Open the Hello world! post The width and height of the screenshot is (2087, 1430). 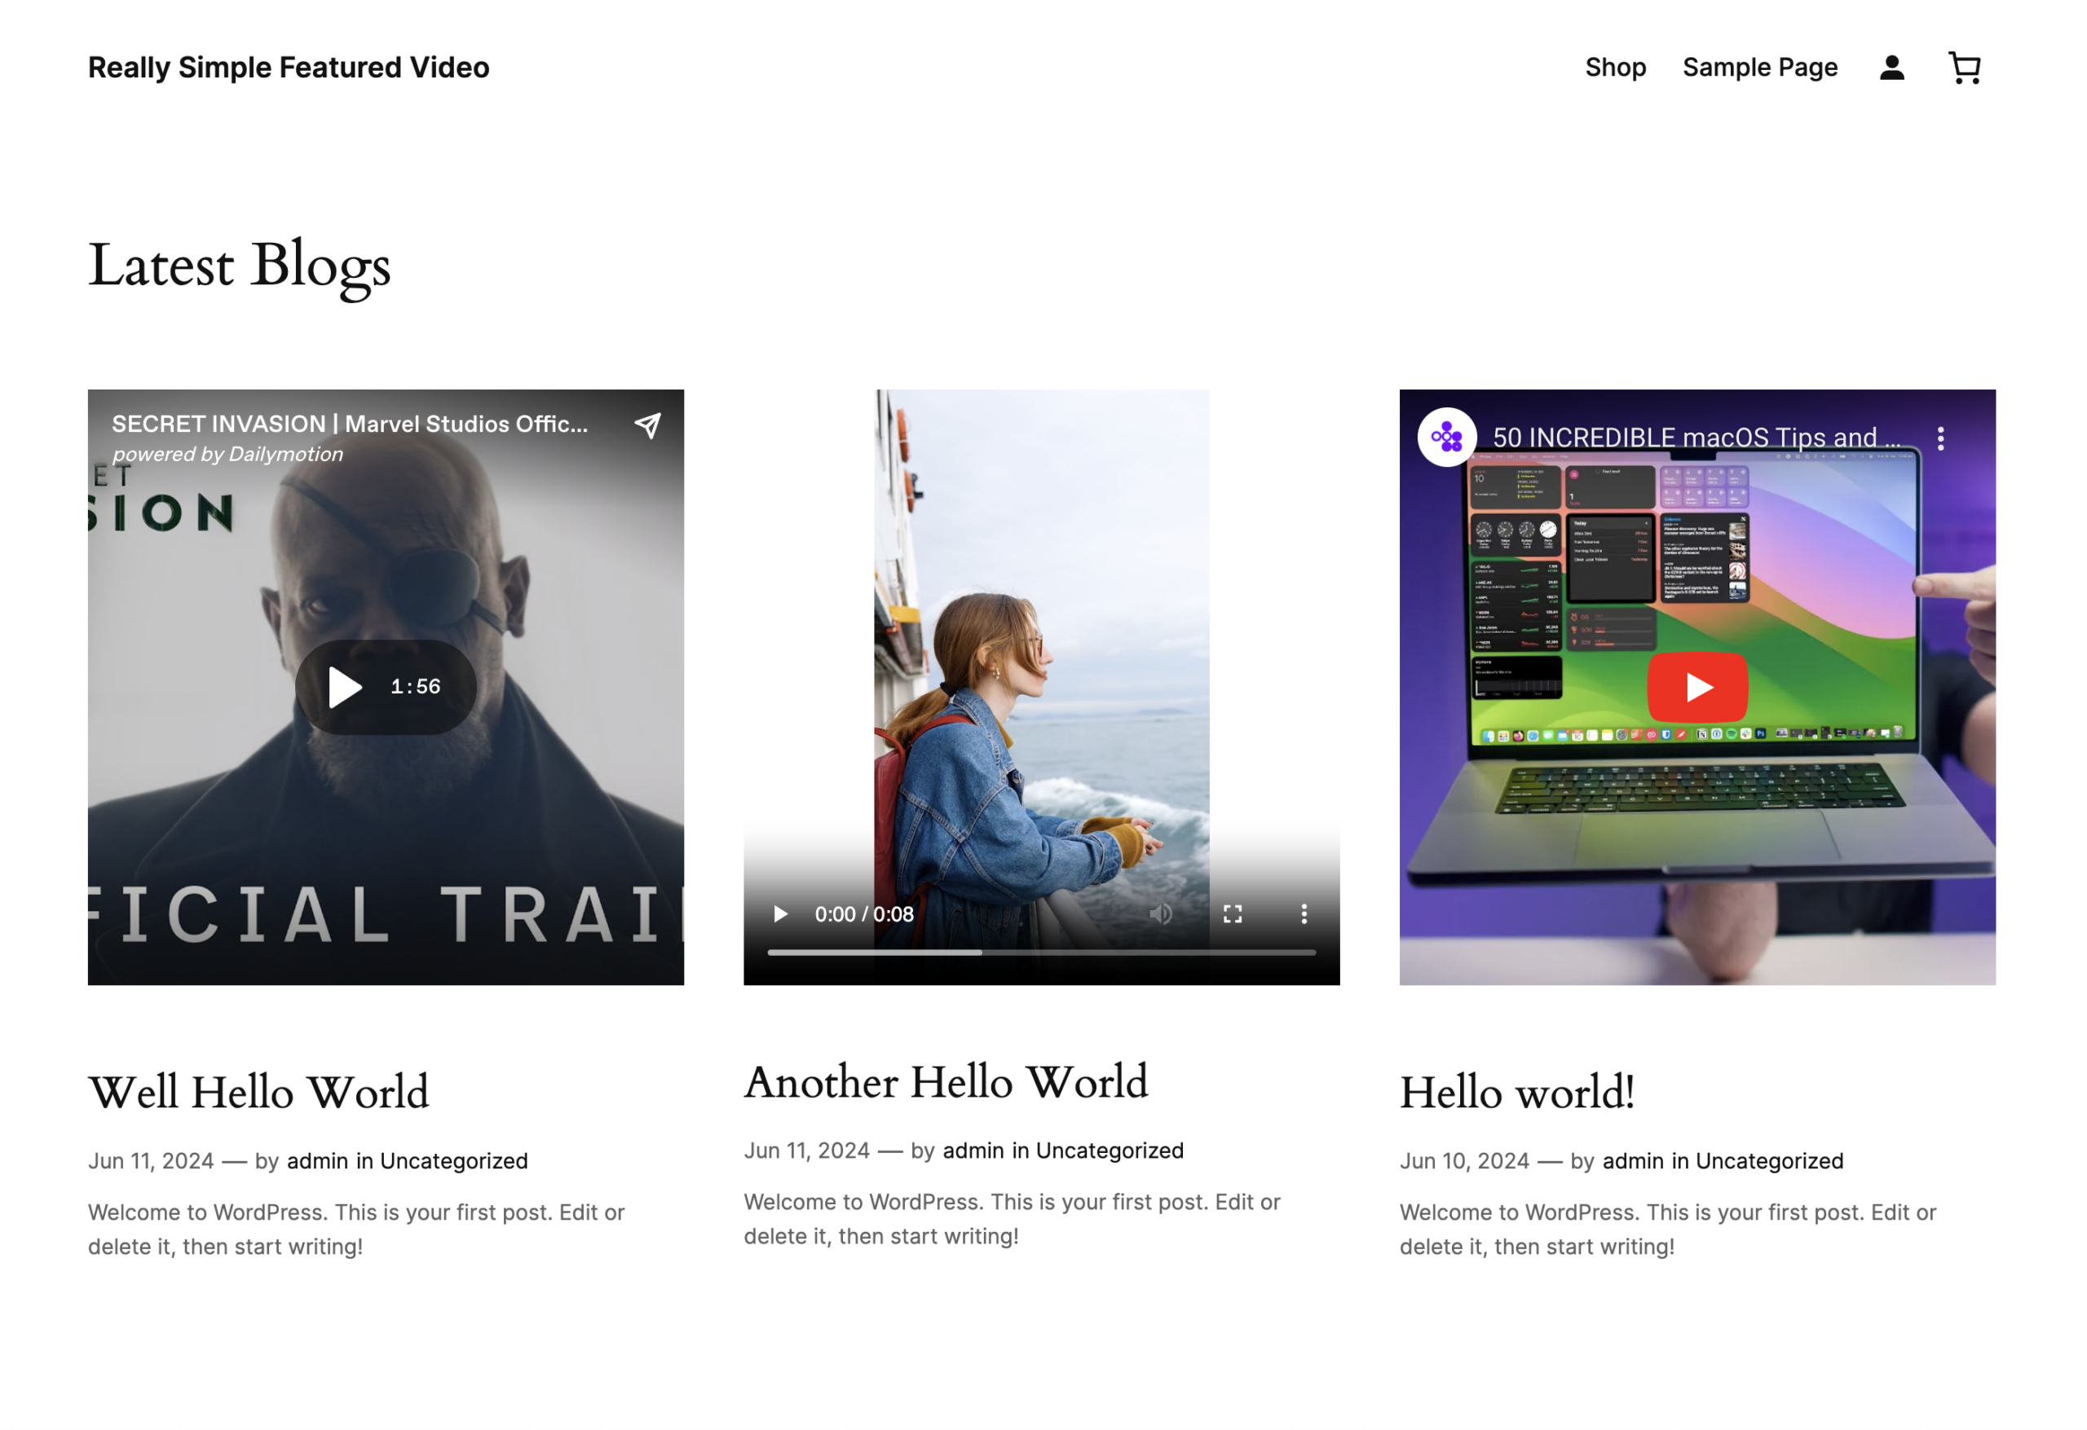(x=1517, y=1093)
